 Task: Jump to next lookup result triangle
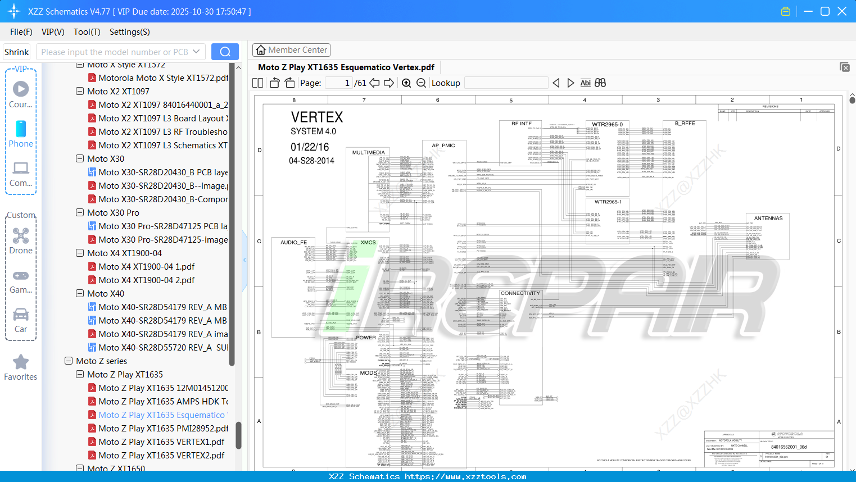(570, 83)
